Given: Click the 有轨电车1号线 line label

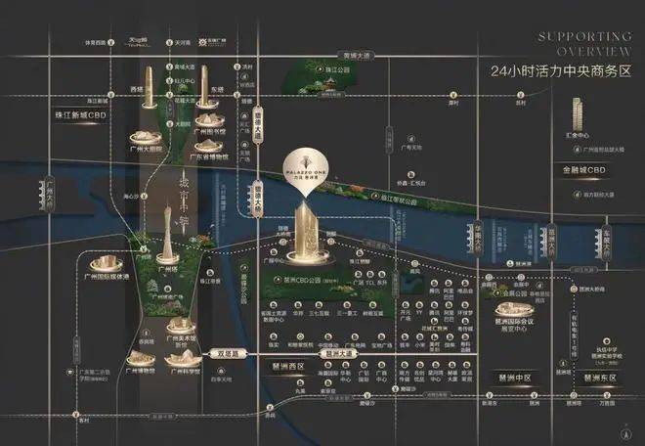Looking at the screenshot, I should pos(574,335).
